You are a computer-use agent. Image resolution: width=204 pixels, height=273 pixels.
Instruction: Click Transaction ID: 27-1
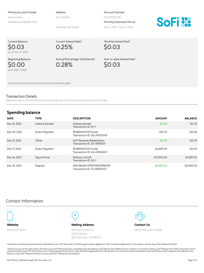coord(84,127)
